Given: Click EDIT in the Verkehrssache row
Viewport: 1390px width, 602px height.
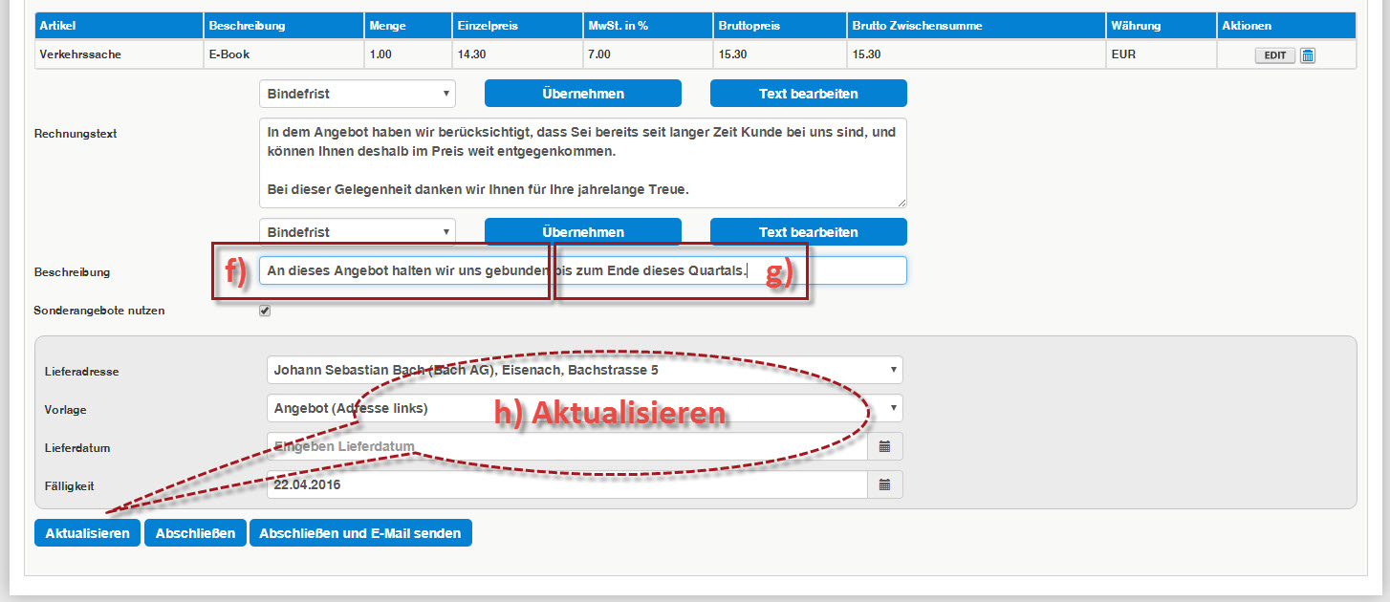Looking at the screenshot, I should [x=1275, y=55].
